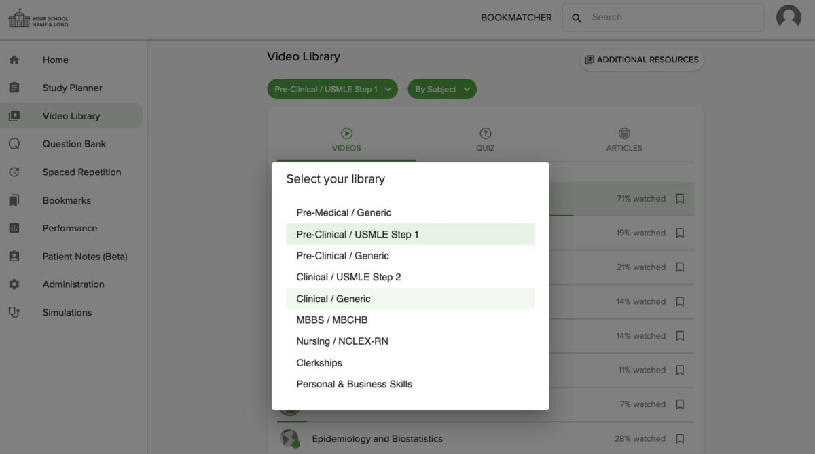Pick Nursing / NCLEX-RN library
Viewport: 815px width, 454px height.
point(410,341)
